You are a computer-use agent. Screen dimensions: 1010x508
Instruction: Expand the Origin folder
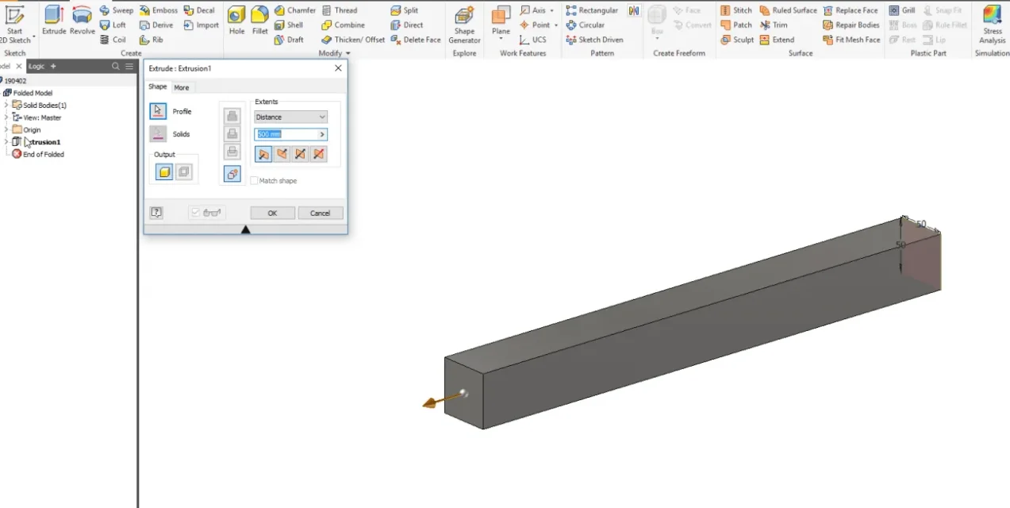point(6,129)
